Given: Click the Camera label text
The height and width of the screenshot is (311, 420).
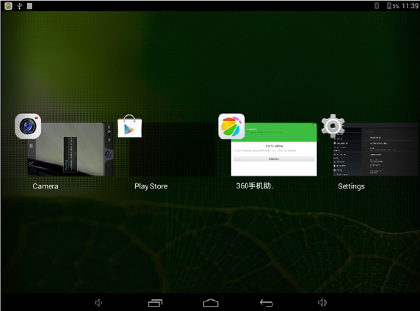Looking at the screenshot, I should click(x=46, y=186).
